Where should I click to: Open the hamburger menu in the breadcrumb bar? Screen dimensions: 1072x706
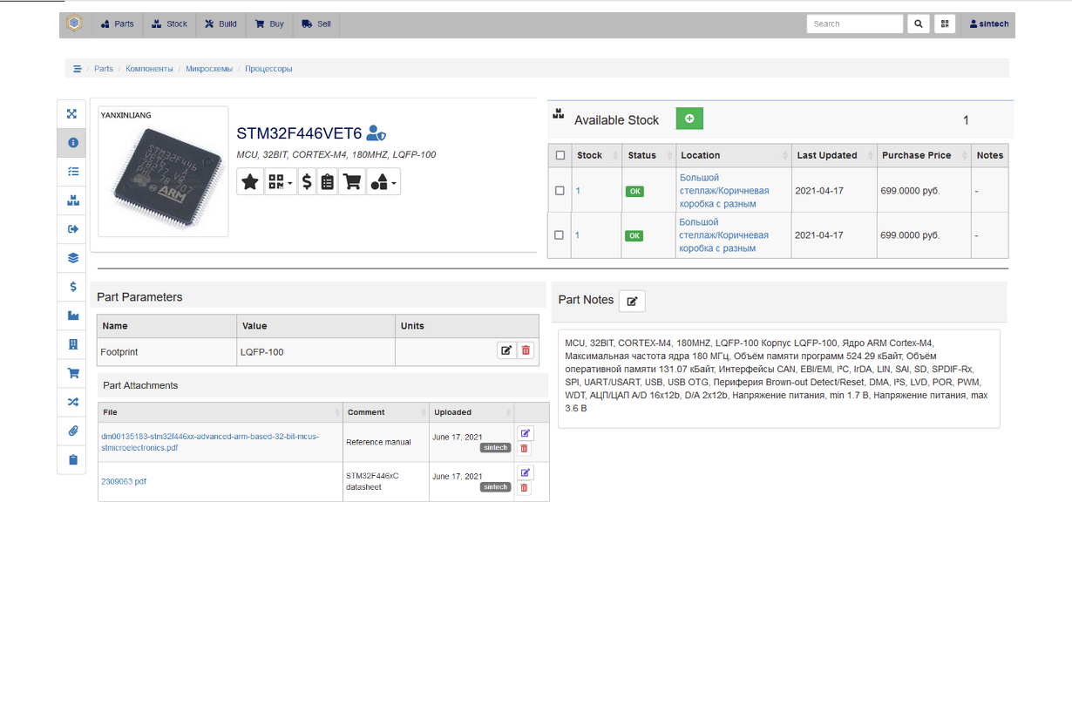77,68
